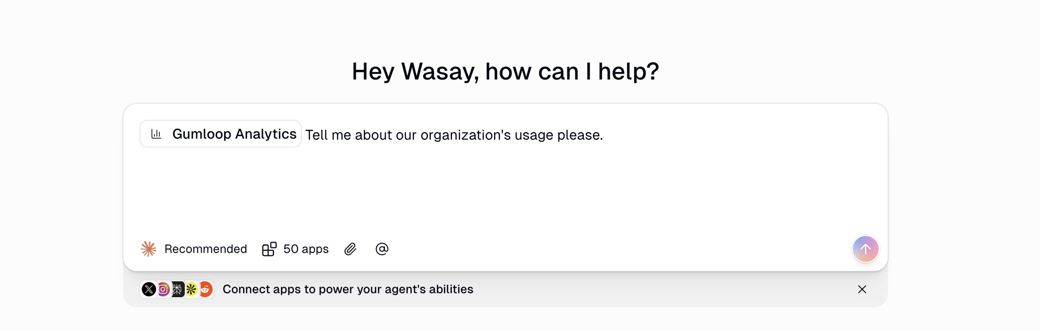Click the @ mention icon

(382, 249)
